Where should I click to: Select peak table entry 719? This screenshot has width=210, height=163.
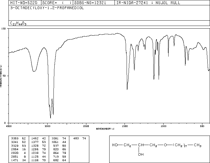pos(60,157)
